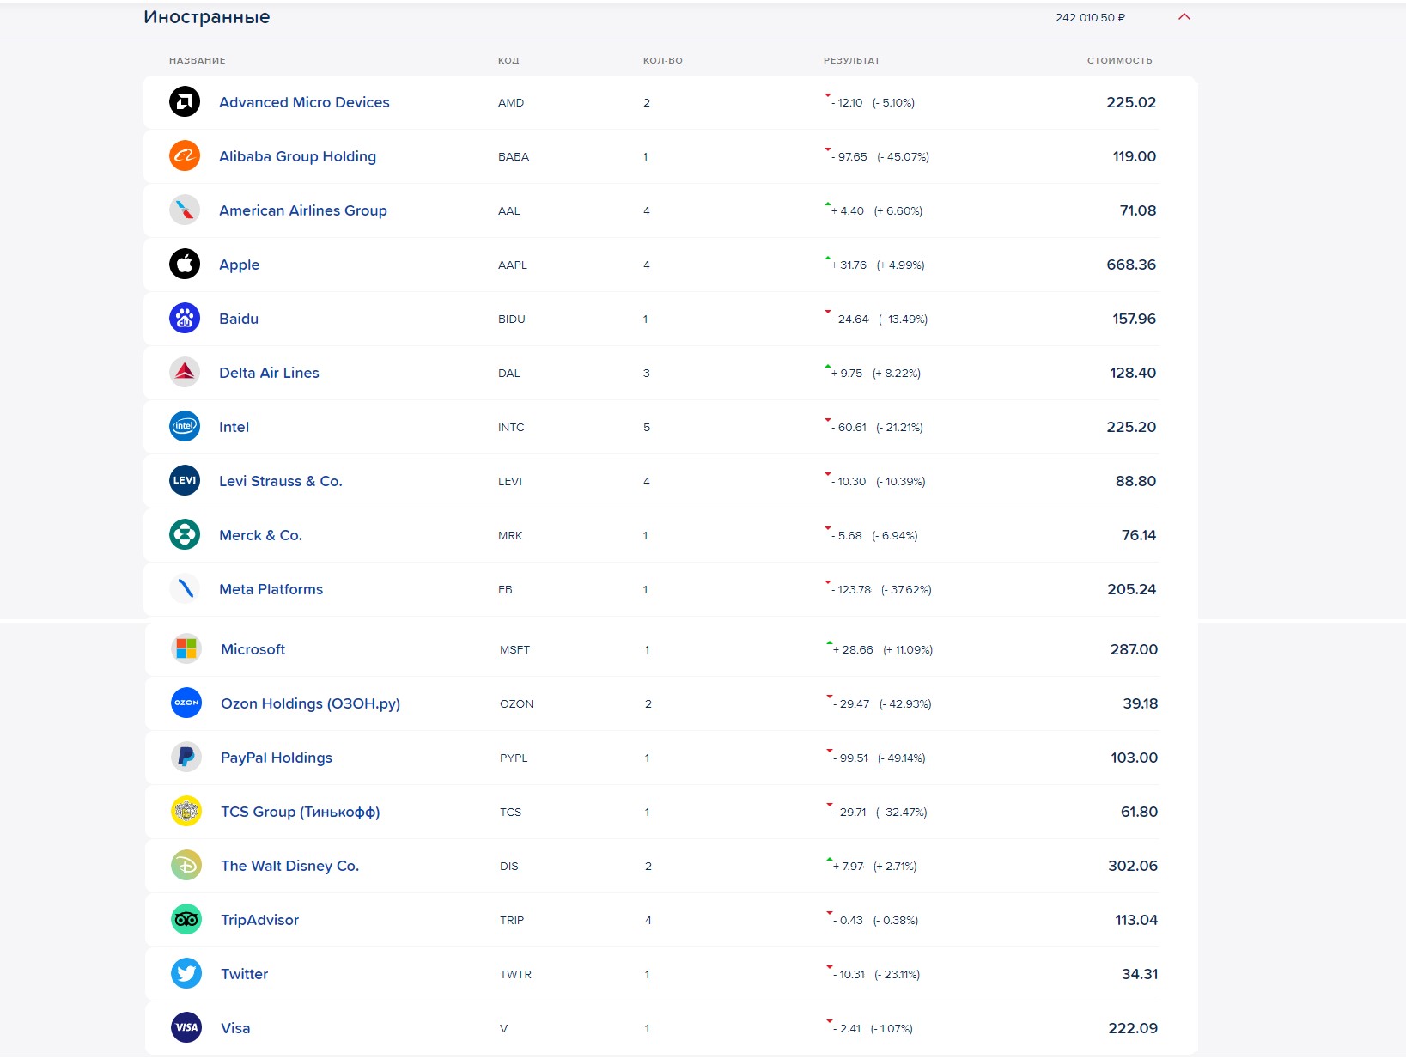Click the PayPal Holdings logo icon
Image resolution: width=1406 pixels, height=1059 pixels.
tap(186, 758)
